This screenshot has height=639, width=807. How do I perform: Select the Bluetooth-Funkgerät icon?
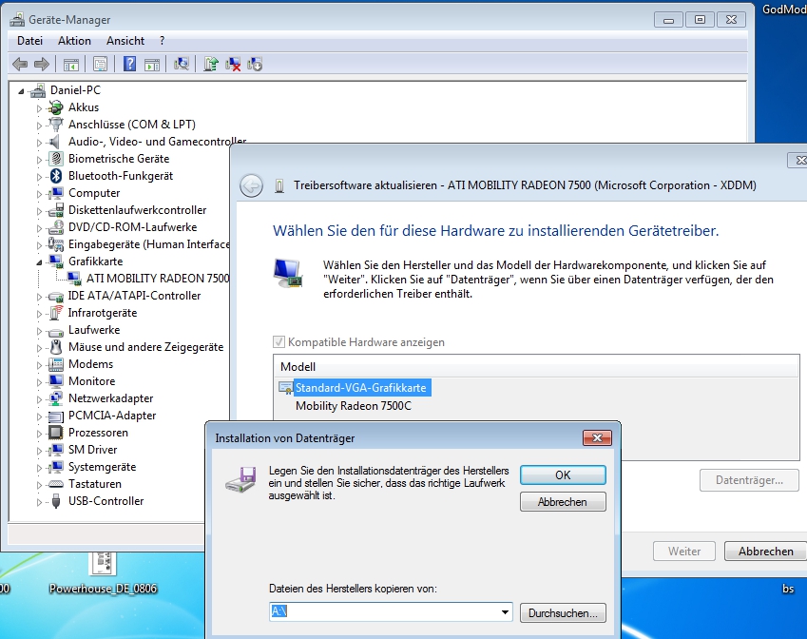pyautogui.click(x=55, y=176)
